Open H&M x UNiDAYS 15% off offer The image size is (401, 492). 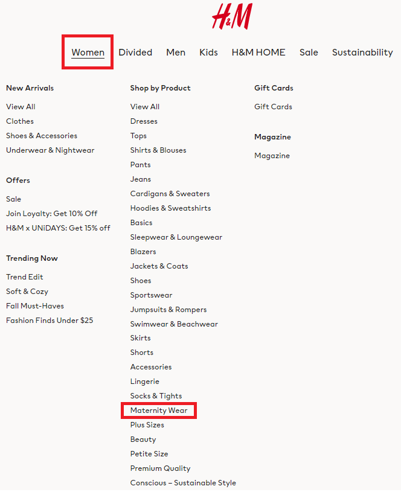coord(58,228)
